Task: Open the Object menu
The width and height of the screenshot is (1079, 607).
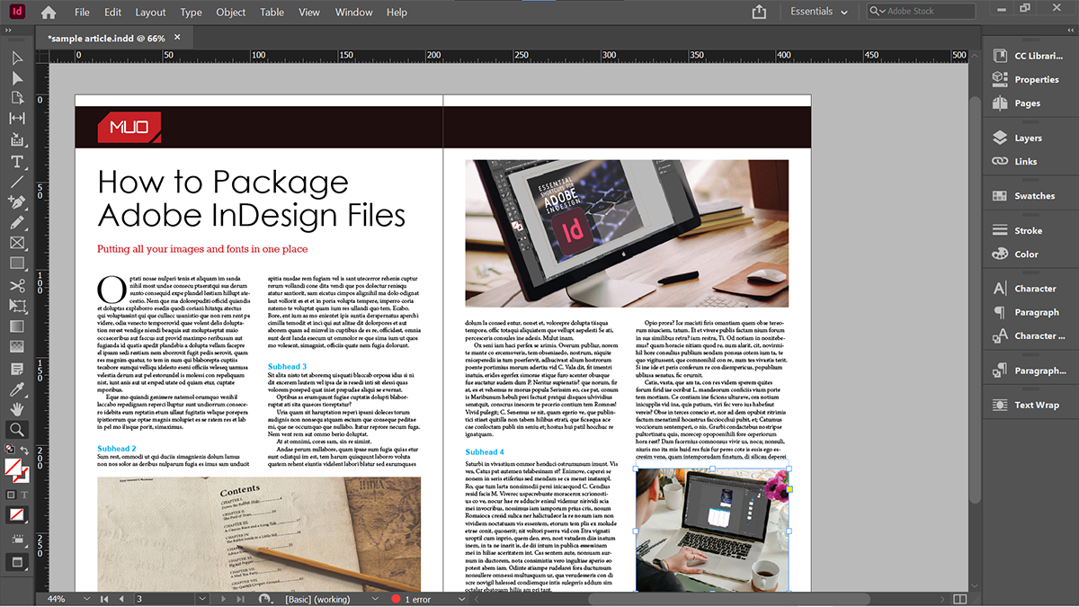Action: [230, 12]
